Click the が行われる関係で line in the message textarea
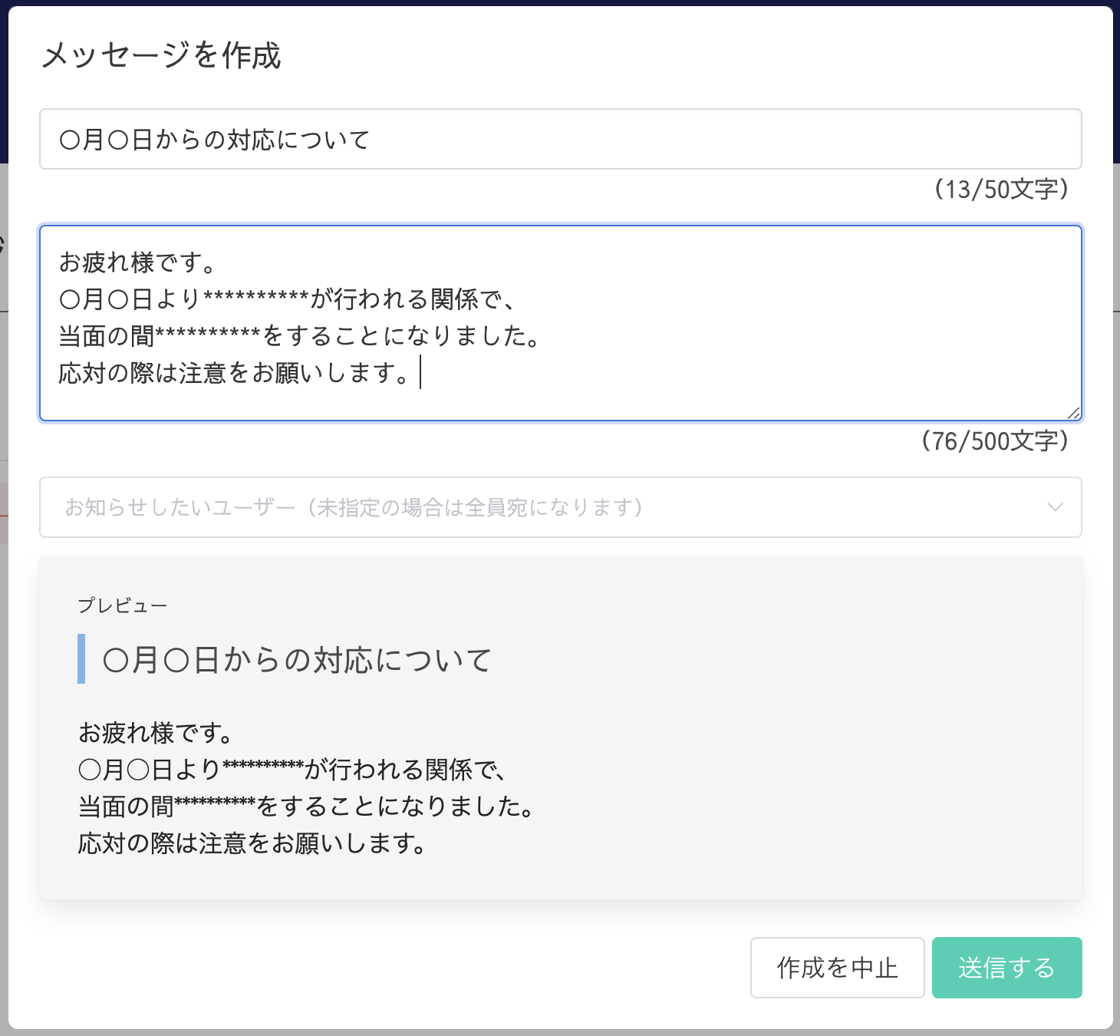 pyautogui.click(x=287, y=299)
